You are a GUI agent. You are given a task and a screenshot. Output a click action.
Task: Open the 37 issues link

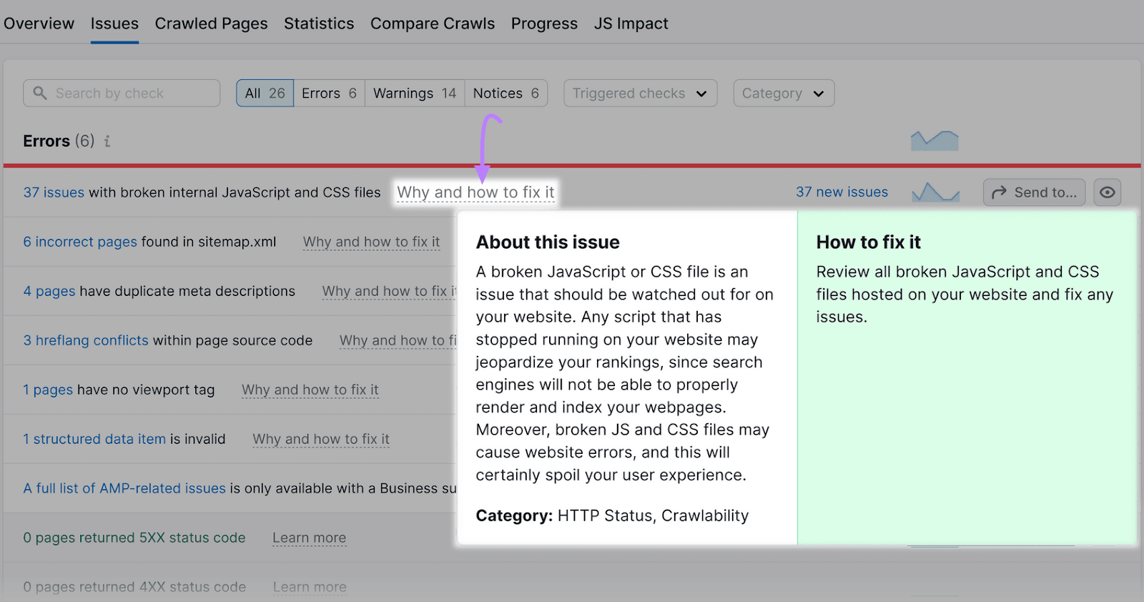coord(54,192)
